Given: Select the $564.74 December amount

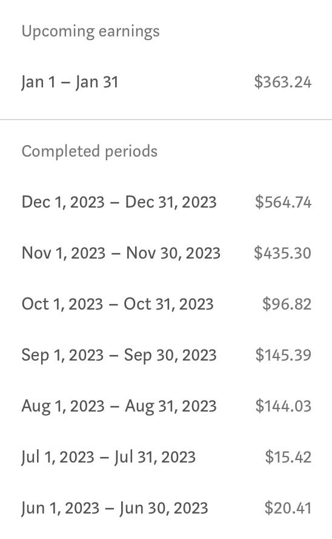Looking at the screenshot, I should click(x=283, y=202).
